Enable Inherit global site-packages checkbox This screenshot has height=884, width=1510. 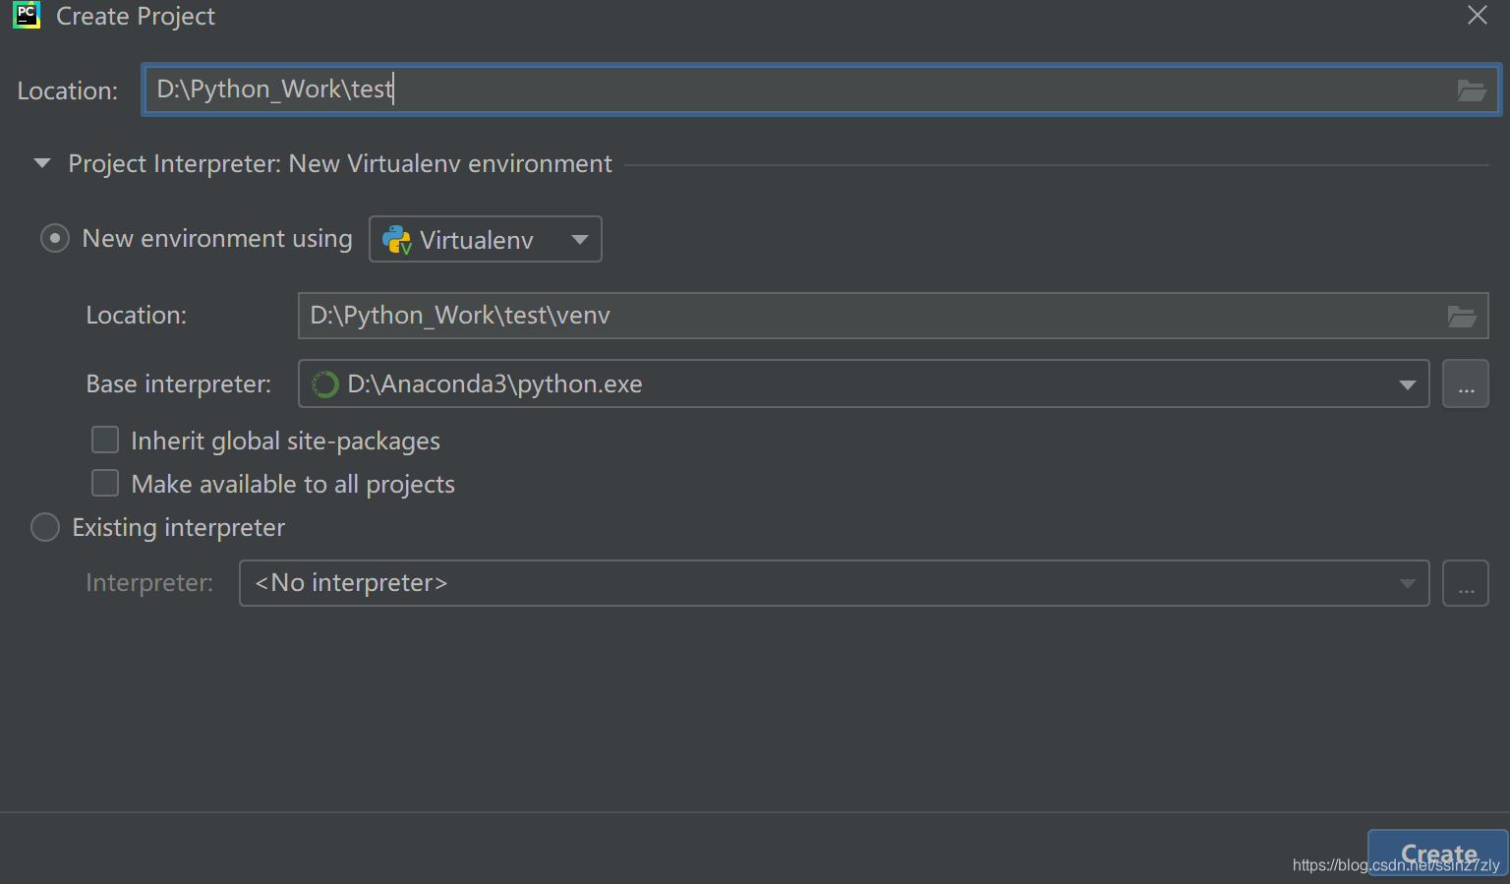[105, 440]
